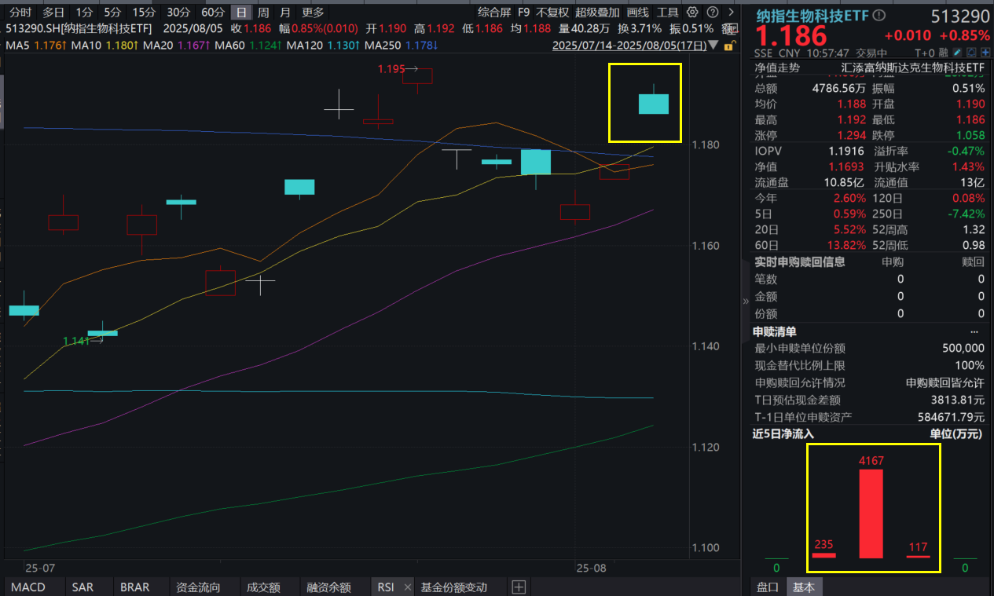This screenshot has width=994, height=596.
Task: Close the RSI indicator tab
Action: 406,587
